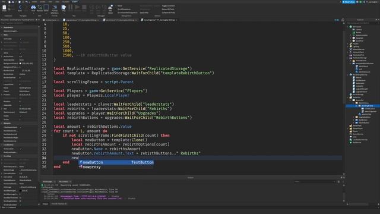Open the All Contexts output dropdown
The height and width of the screenshot is (214, 380).
click(65, 181)
